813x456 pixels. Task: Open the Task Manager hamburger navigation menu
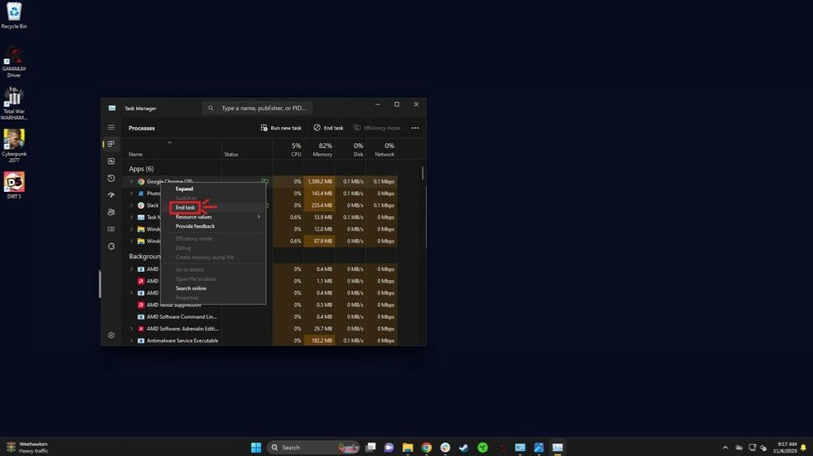[x=111, y=128]
